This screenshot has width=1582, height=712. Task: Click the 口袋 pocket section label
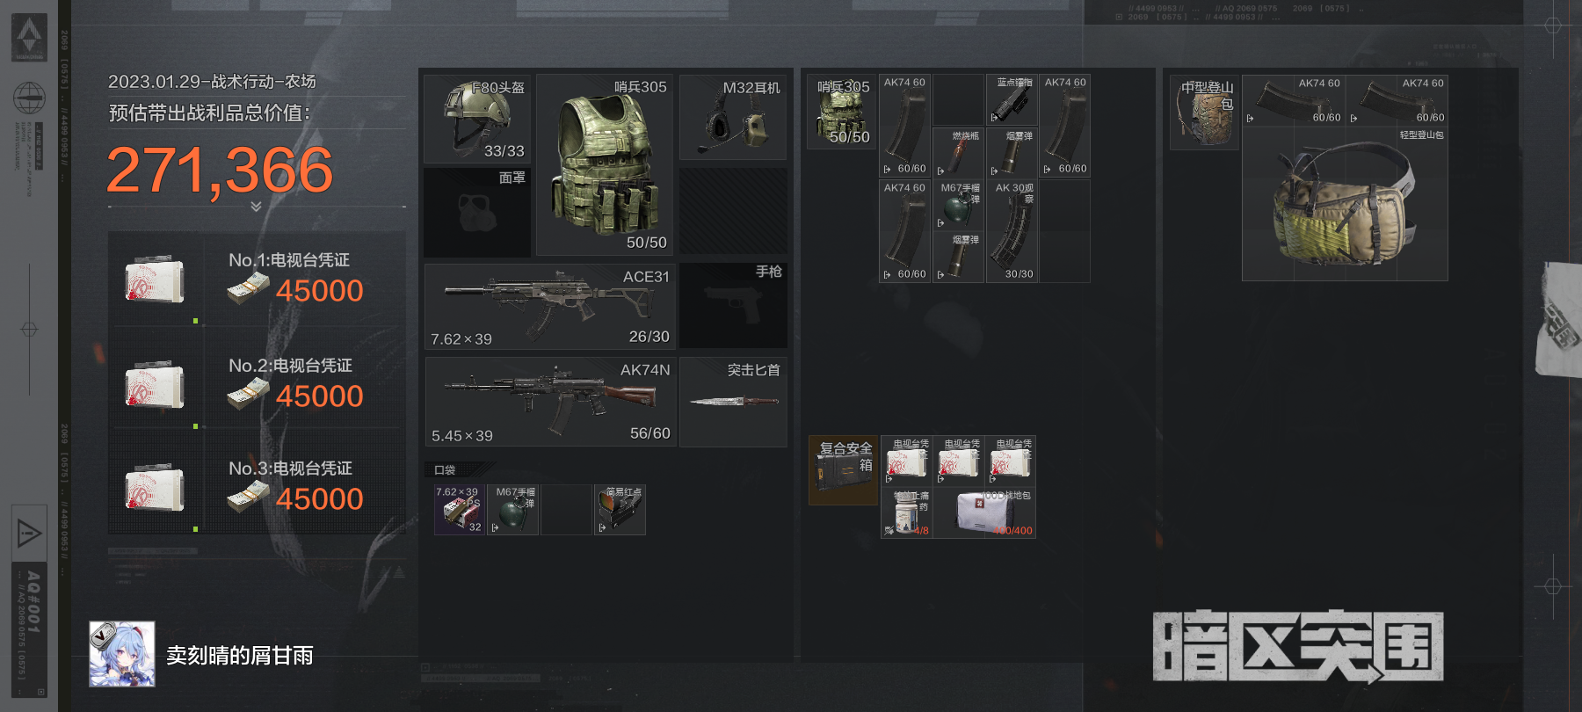(x=445, y=470)
